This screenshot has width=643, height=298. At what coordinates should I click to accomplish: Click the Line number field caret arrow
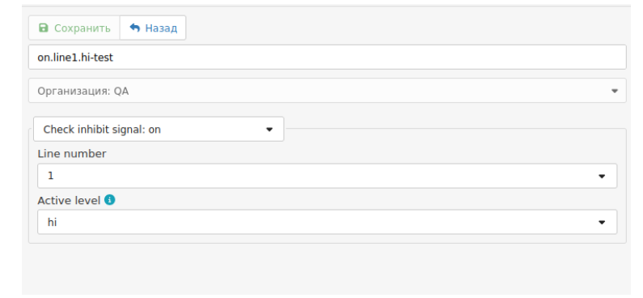pos(602,176)
